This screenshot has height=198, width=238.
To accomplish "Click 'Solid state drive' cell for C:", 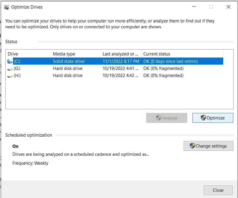I will [69, 61].
